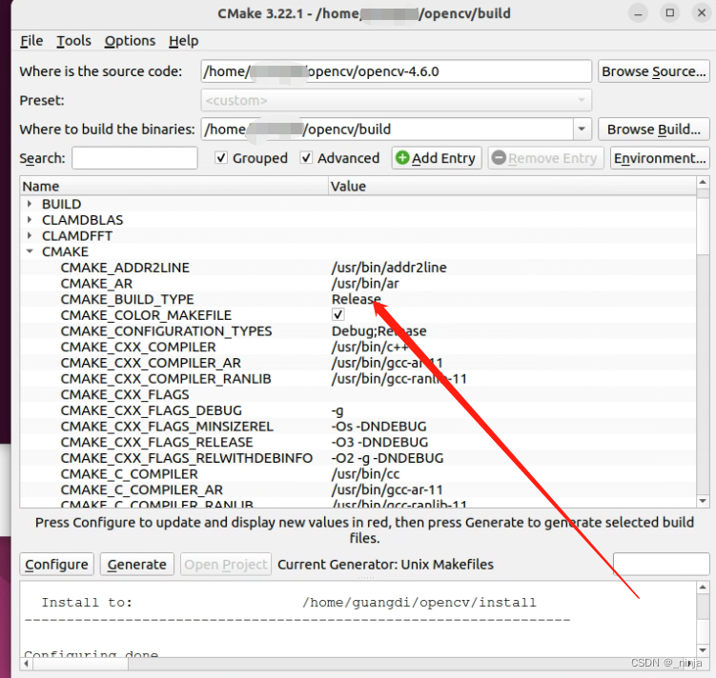Click the Environment button
716x678 pixels.
coord(660,158)
